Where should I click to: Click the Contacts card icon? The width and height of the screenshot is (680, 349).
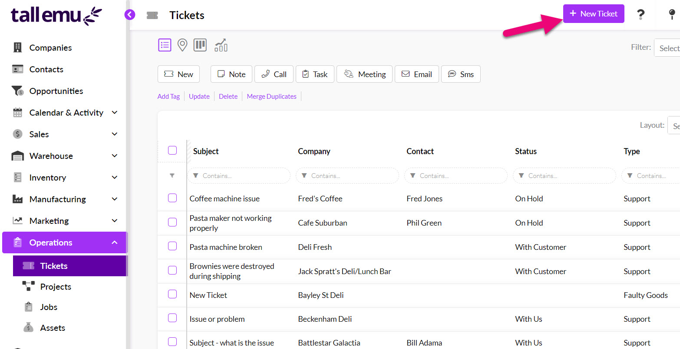17,69
